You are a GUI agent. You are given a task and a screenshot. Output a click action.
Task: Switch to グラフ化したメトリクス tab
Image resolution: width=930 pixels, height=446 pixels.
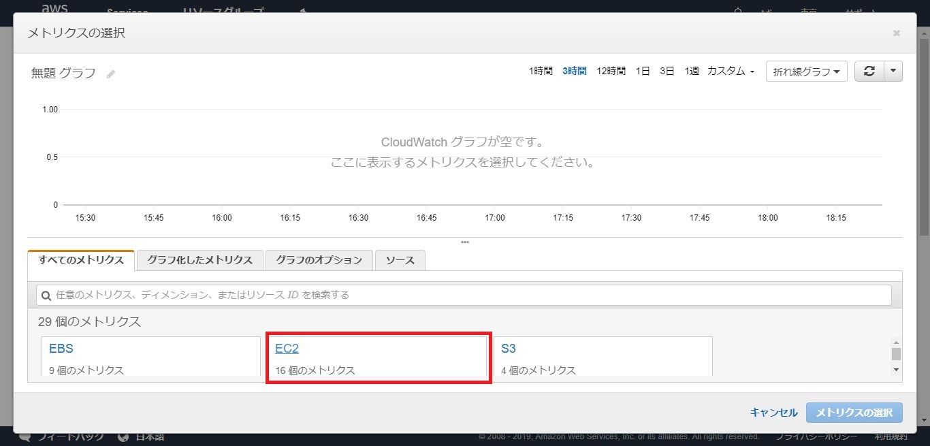[199, 260]
